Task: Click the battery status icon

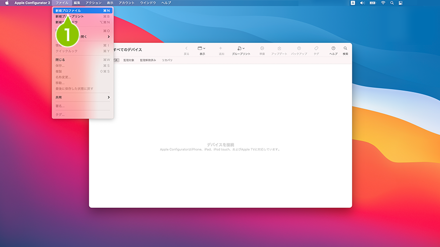Action: point(373,3)
